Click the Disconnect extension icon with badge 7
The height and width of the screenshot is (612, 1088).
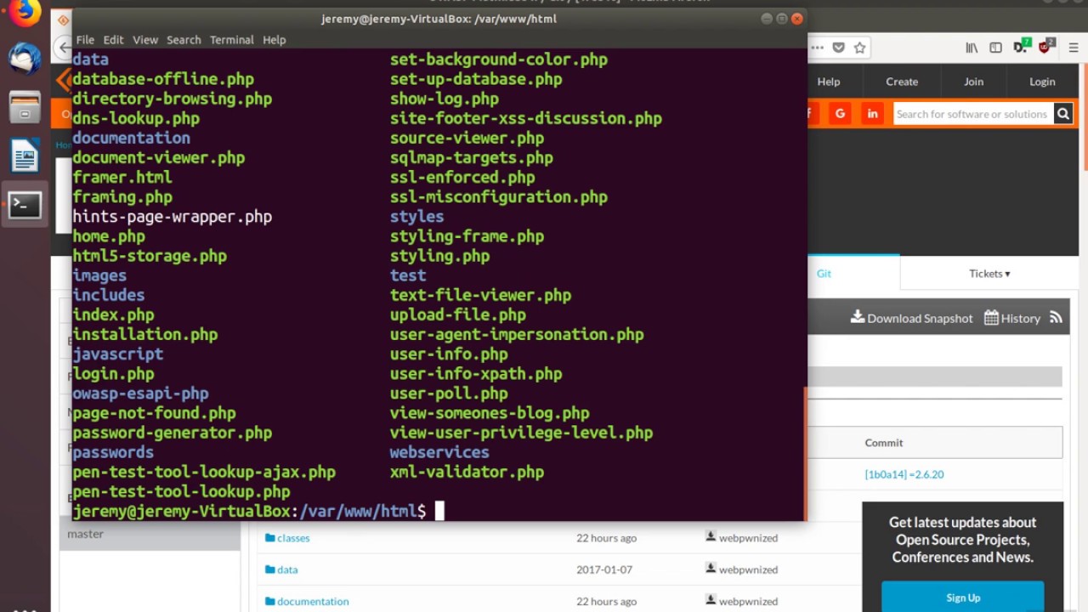1021,47
